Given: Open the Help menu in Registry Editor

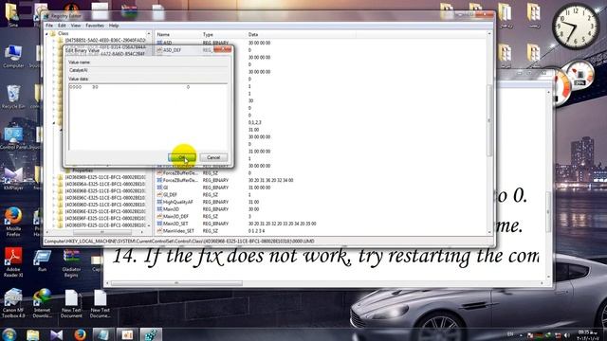Looking at the screenshot, I should click(x=114, y=26).
